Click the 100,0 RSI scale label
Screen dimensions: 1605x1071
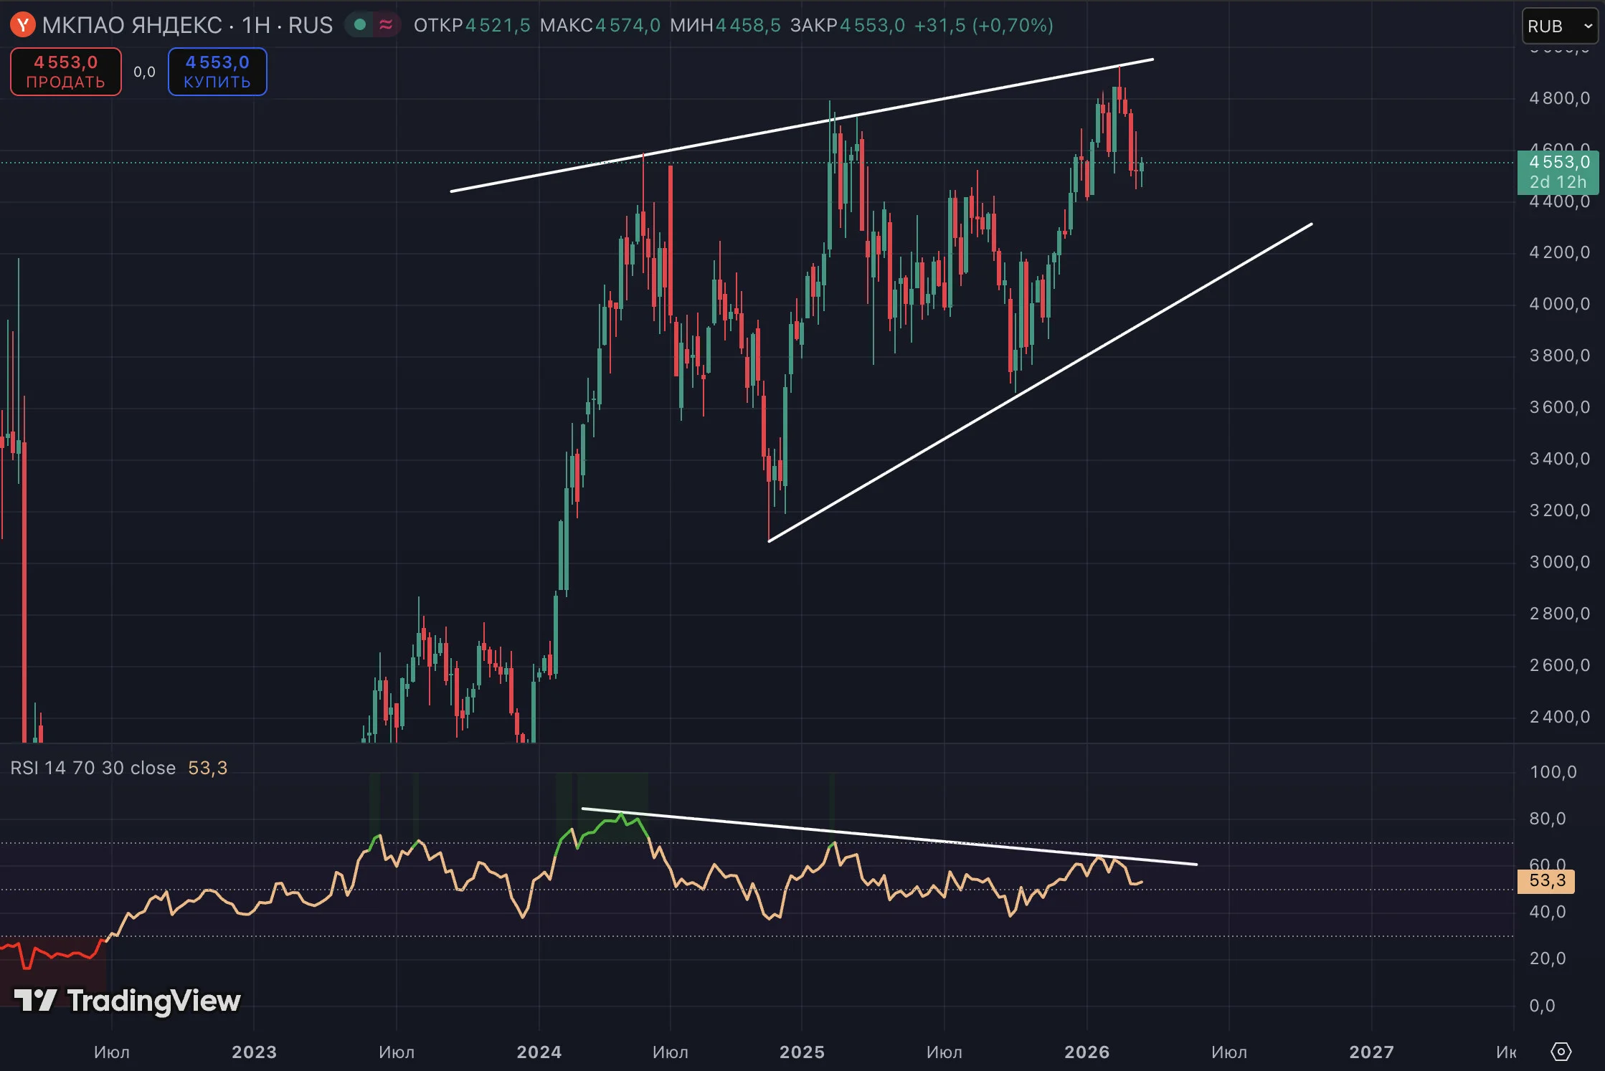1553,772
